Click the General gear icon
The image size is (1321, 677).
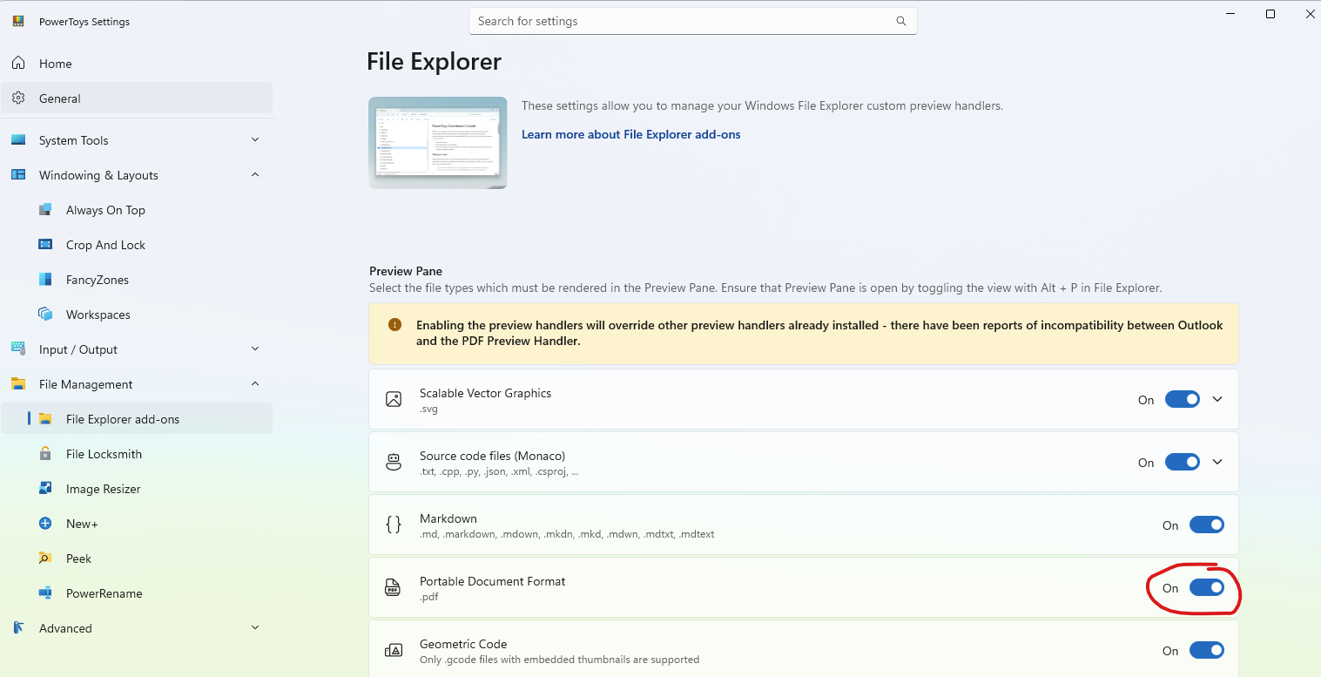pos(18,98)
